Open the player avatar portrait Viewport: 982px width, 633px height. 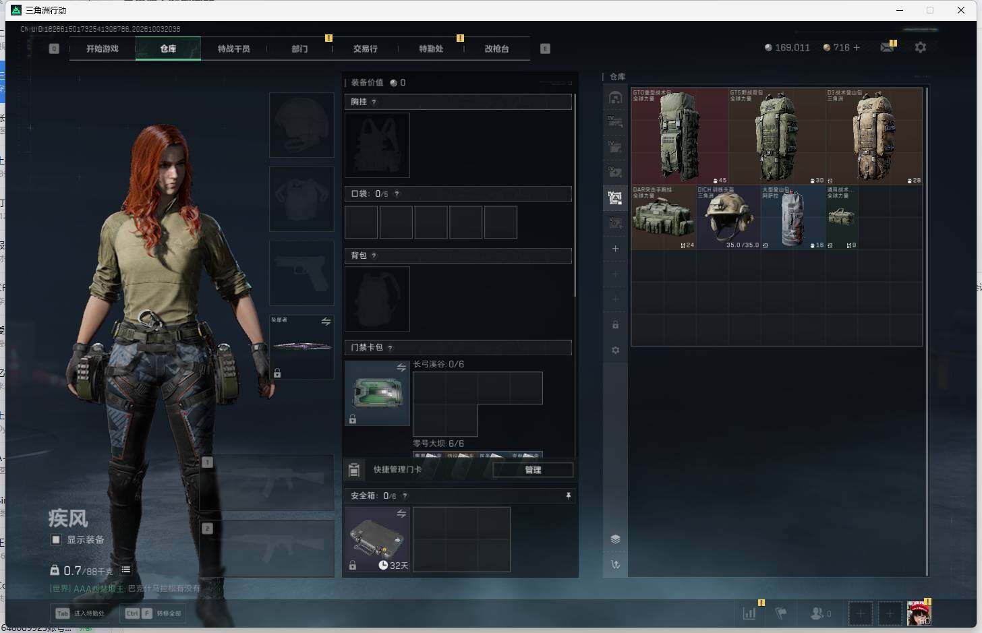918,613
